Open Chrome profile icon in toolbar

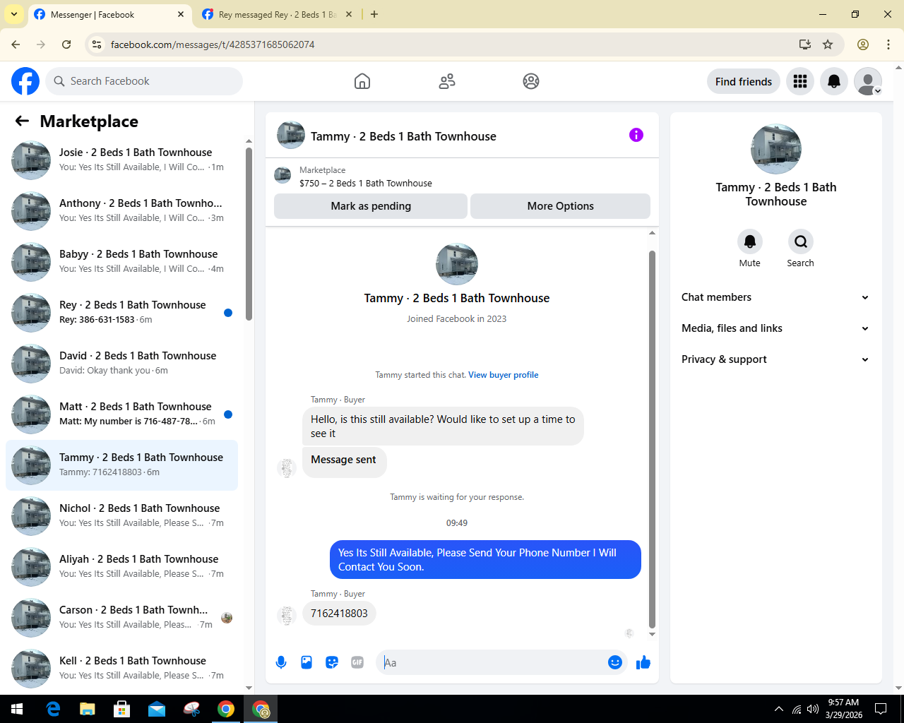coord(863,44)
